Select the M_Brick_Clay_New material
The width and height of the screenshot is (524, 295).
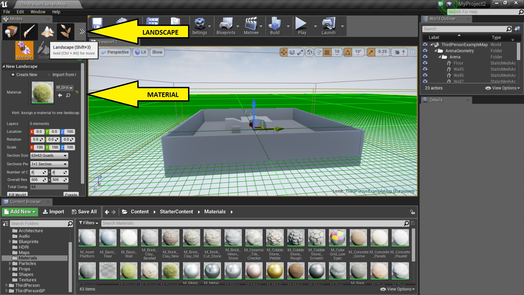171,244
